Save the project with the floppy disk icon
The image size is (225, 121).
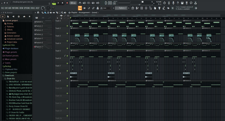point(182,3)
